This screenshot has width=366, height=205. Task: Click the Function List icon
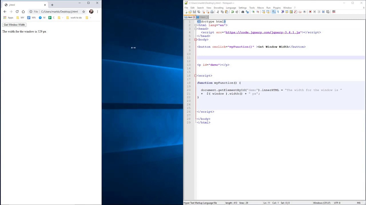tap(295, 12)
